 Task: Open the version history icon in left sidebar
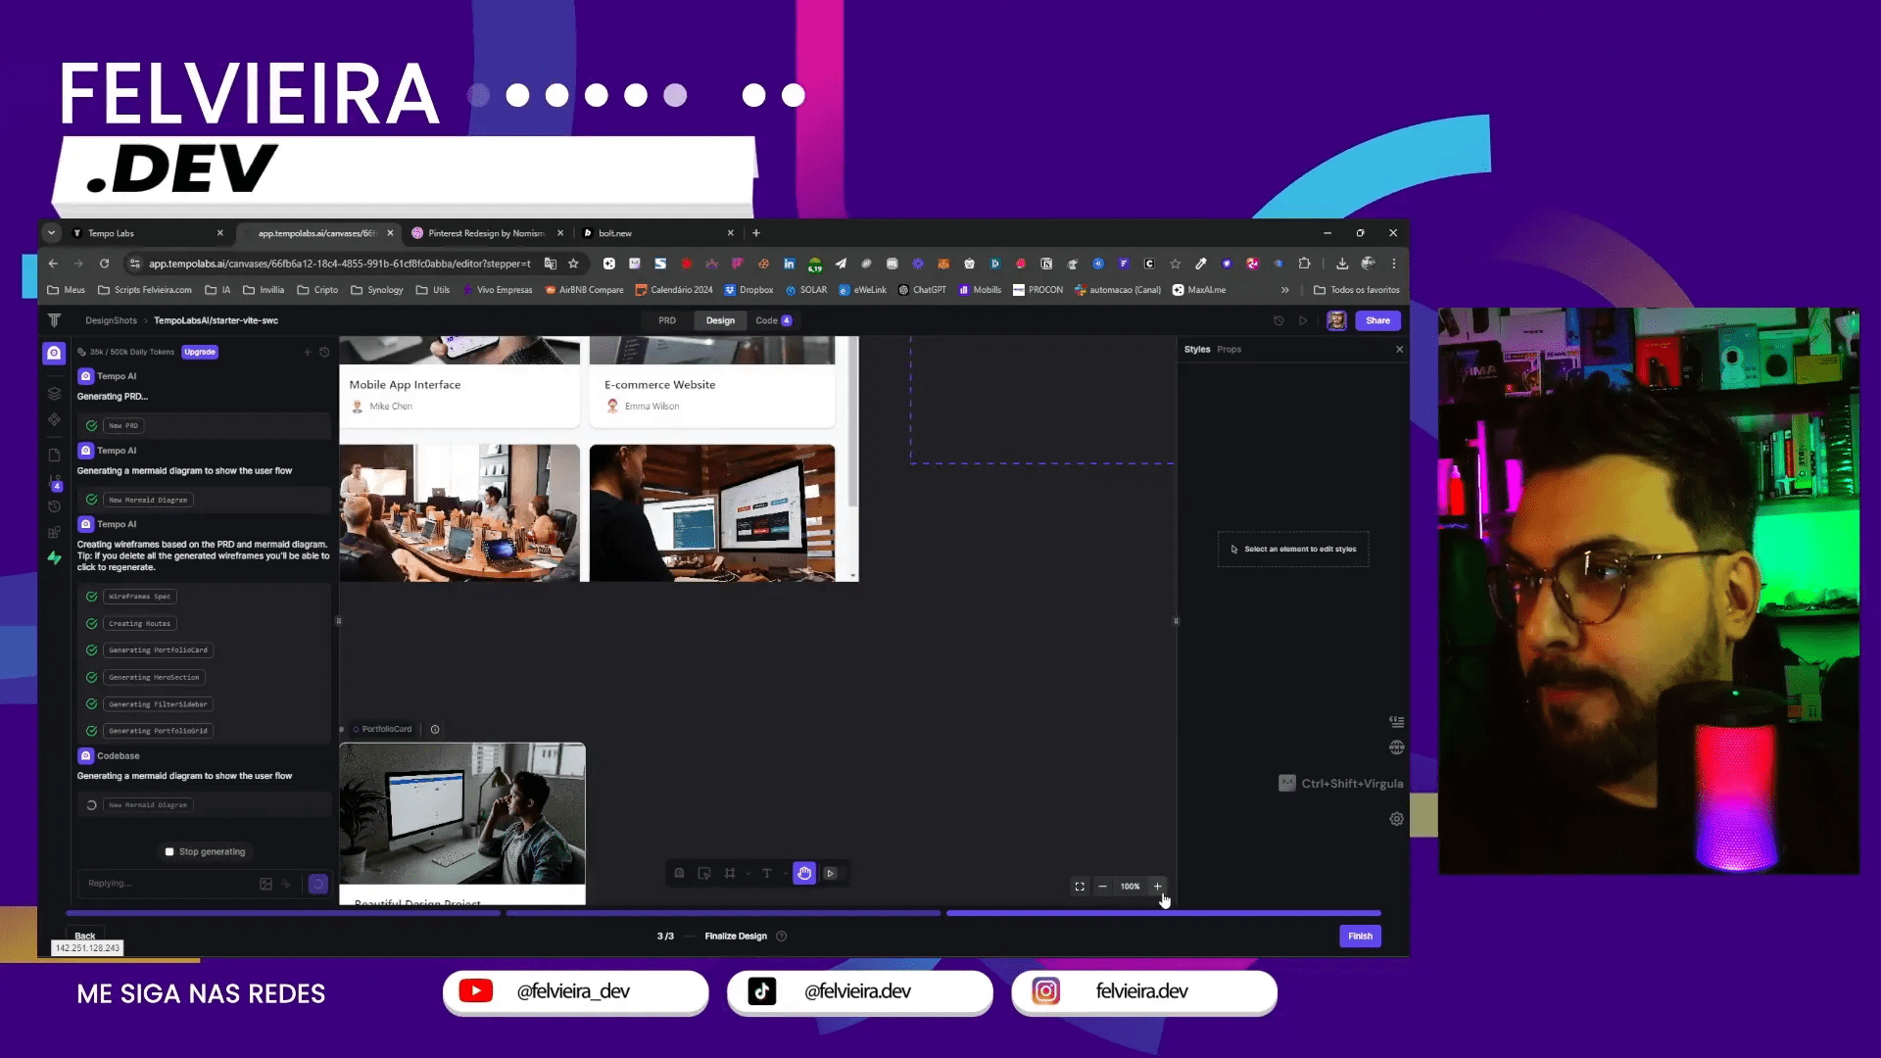coord(54,506)
